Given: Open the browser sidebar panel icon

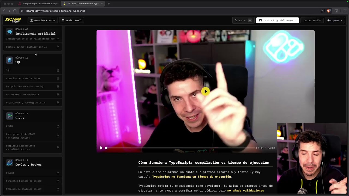Looking at the screenshot, I should coord(336,11).
